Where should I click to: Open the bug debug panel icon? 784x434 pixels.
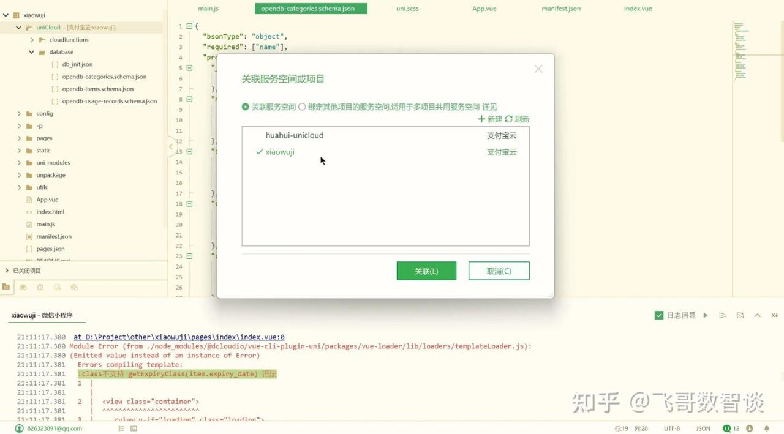(x=40, y=287)
